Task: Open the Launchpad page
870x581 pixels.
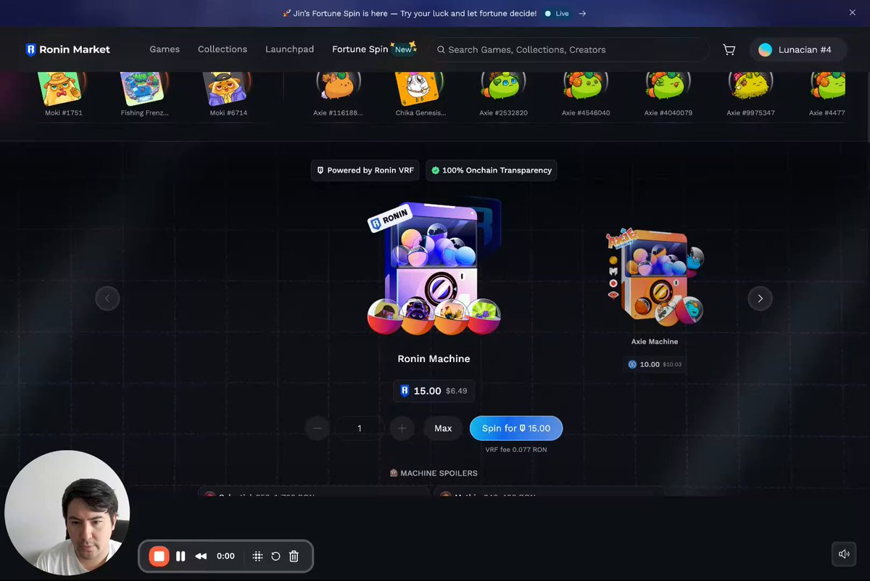Action: 289,49
